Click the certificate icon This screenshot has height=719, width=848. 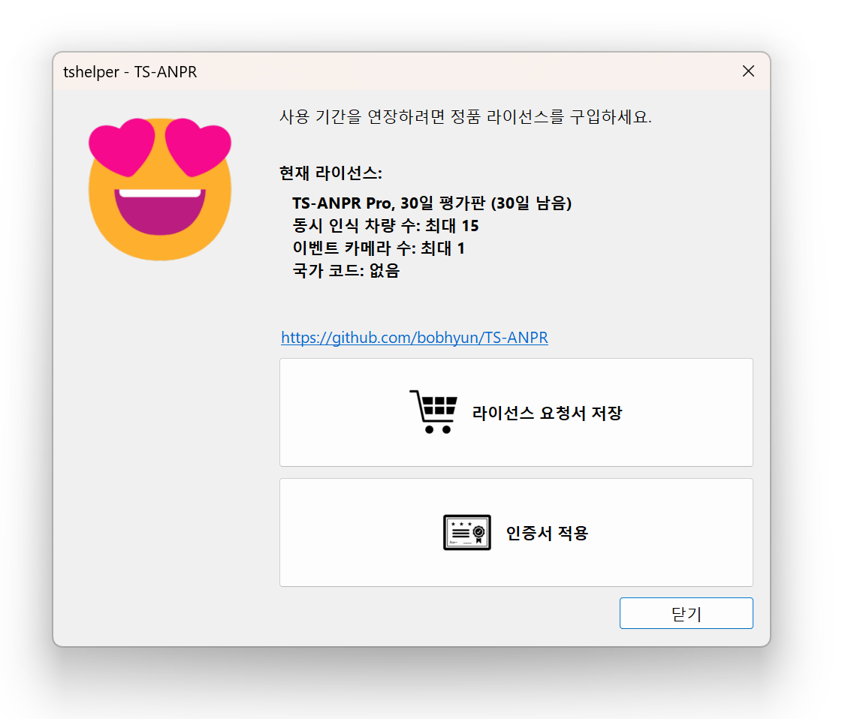(466, 533)
